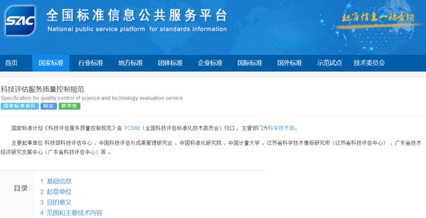Select the 示范试点 tab

click(329, 63)
